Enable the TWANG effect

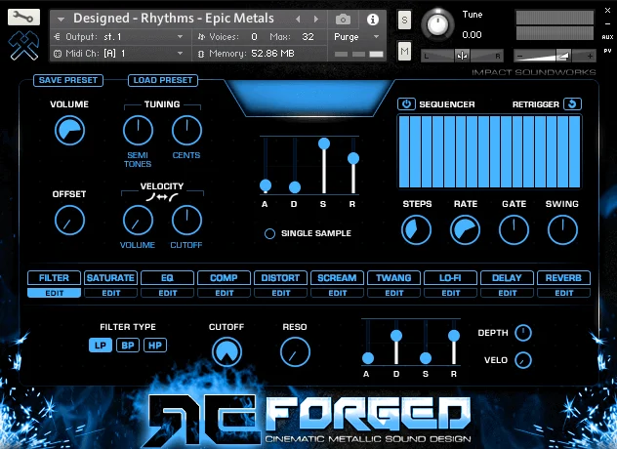click(x=393, y=278)
